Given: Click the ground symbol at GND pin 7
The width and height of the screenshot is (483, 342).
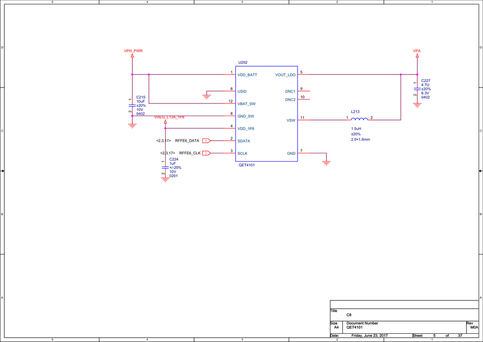Looking at the screenshot, I should [x=326, y=163].
